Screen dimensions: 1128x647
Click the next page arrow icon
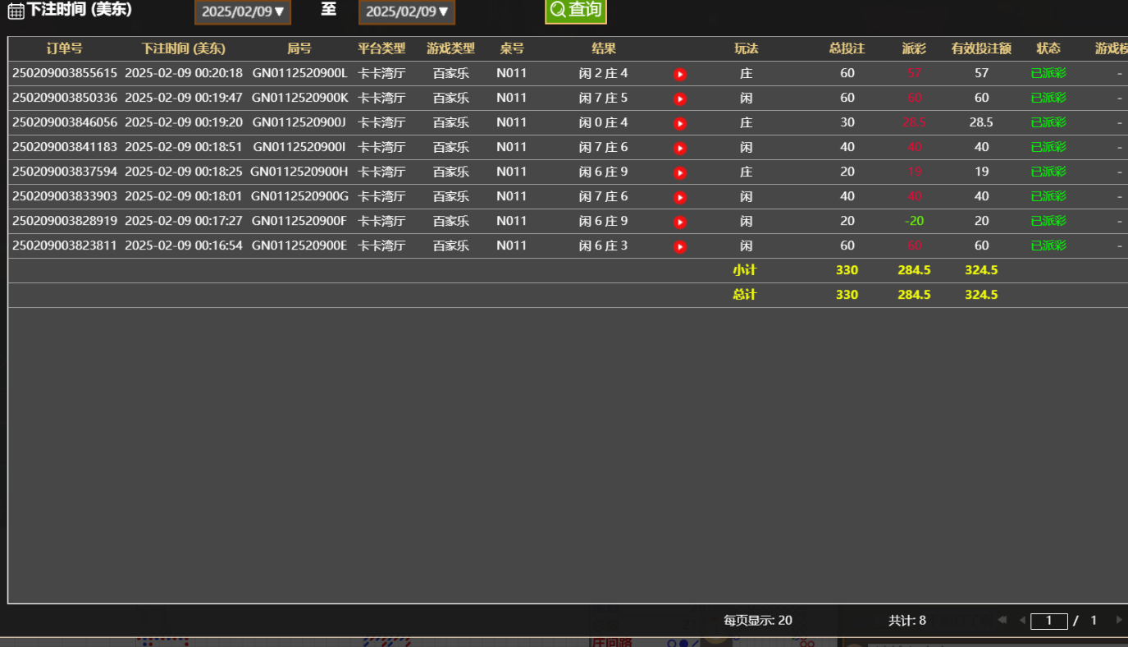tap(1118, 621)
